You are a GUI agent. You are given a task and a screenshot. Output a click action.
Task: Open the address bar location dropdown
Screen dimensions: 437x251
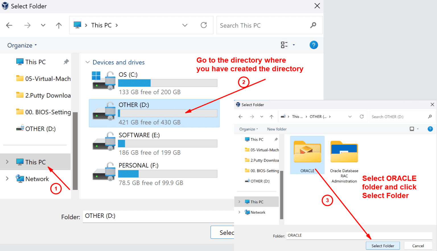click(185, 25)
